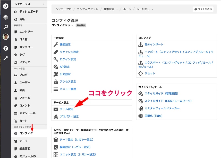Screen dimensions: 221x158
Task: Click the padlock icon beside アクセス設定
Action: 56,82
